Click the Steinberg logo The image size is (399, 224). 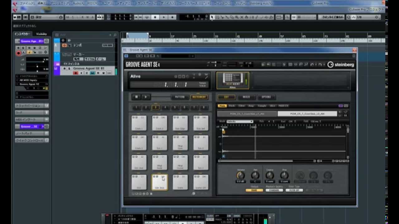point(341,65)
